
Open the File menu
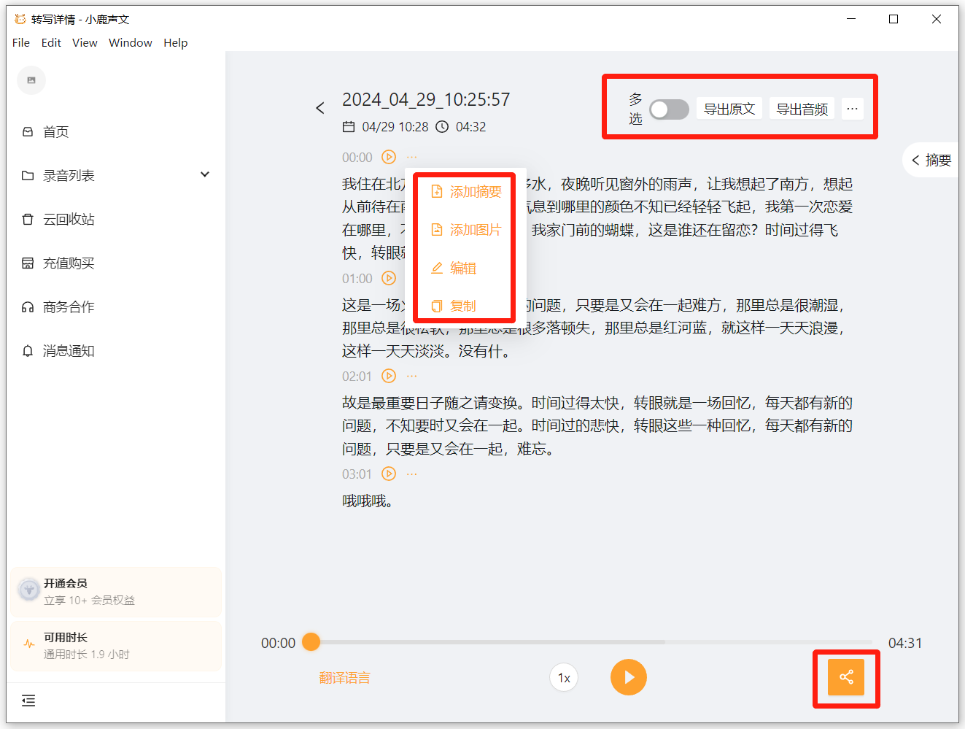pos(21,43)
